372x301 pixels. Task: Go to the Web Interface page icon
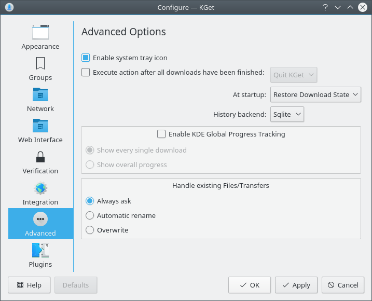pyautogui.click(x=40, y=126)
